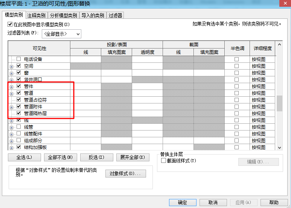291x208 pixels.
Task: Go to the 过滤器 tab
Action: point(115,15)
